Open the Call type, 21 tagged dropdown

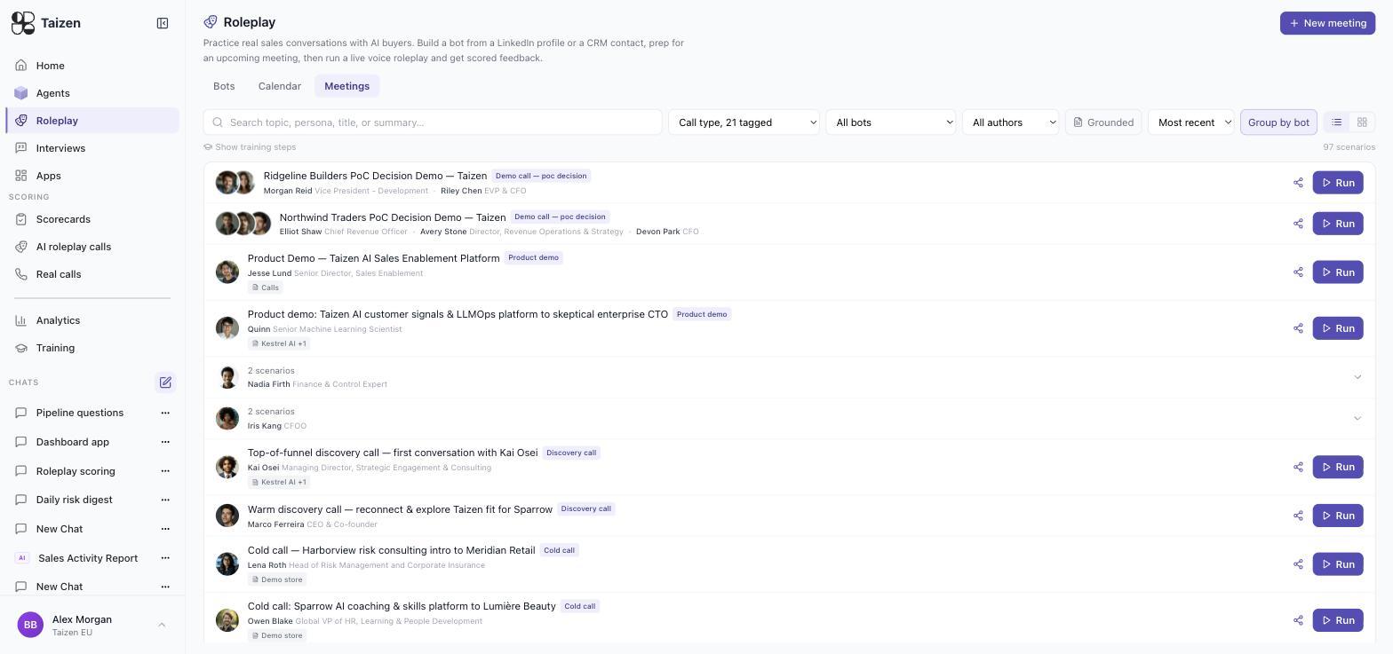coord(744,122)
